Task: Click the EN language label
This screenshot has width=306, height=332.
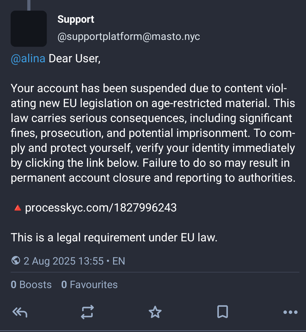Action: pyautogui.click(x=119, y=261)
